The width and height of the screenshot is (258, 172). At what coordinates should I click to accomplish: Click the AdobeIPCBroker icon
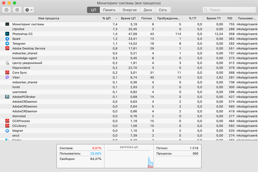tap(7, 97)
